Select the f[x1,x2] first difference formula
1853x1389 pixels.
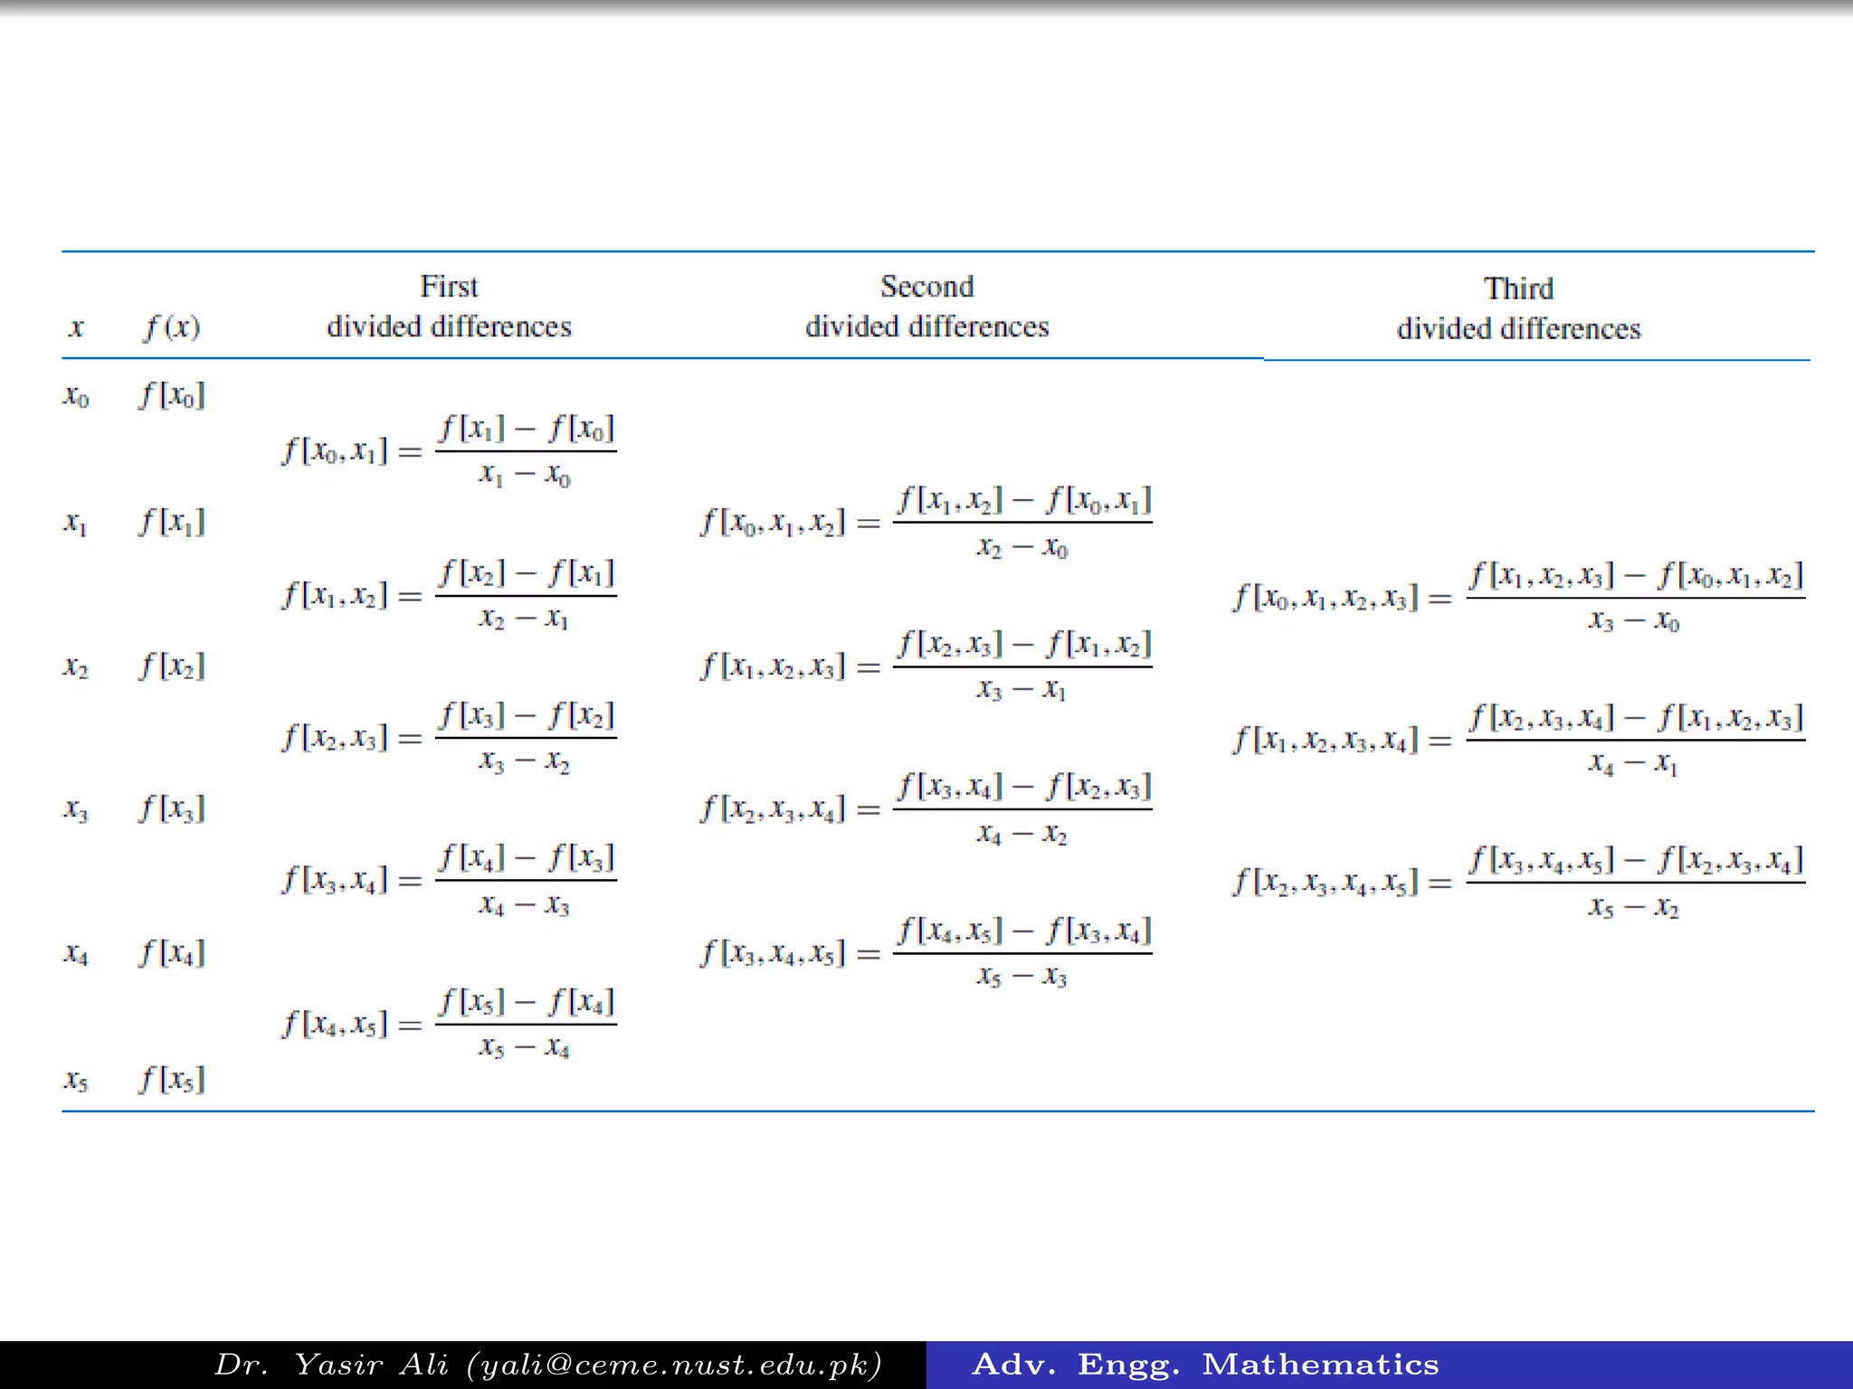(x=449, y=595)
